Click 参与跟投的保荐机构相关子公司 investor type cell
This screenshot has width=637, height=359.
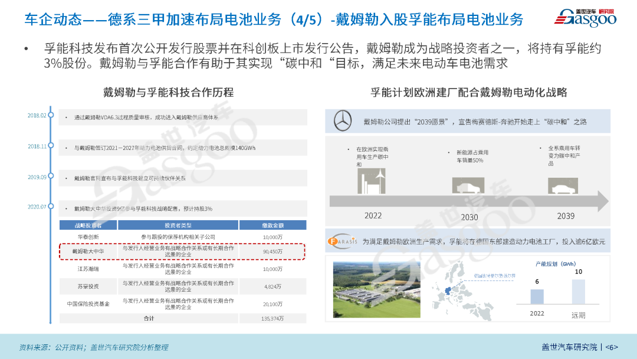(178, 237)
